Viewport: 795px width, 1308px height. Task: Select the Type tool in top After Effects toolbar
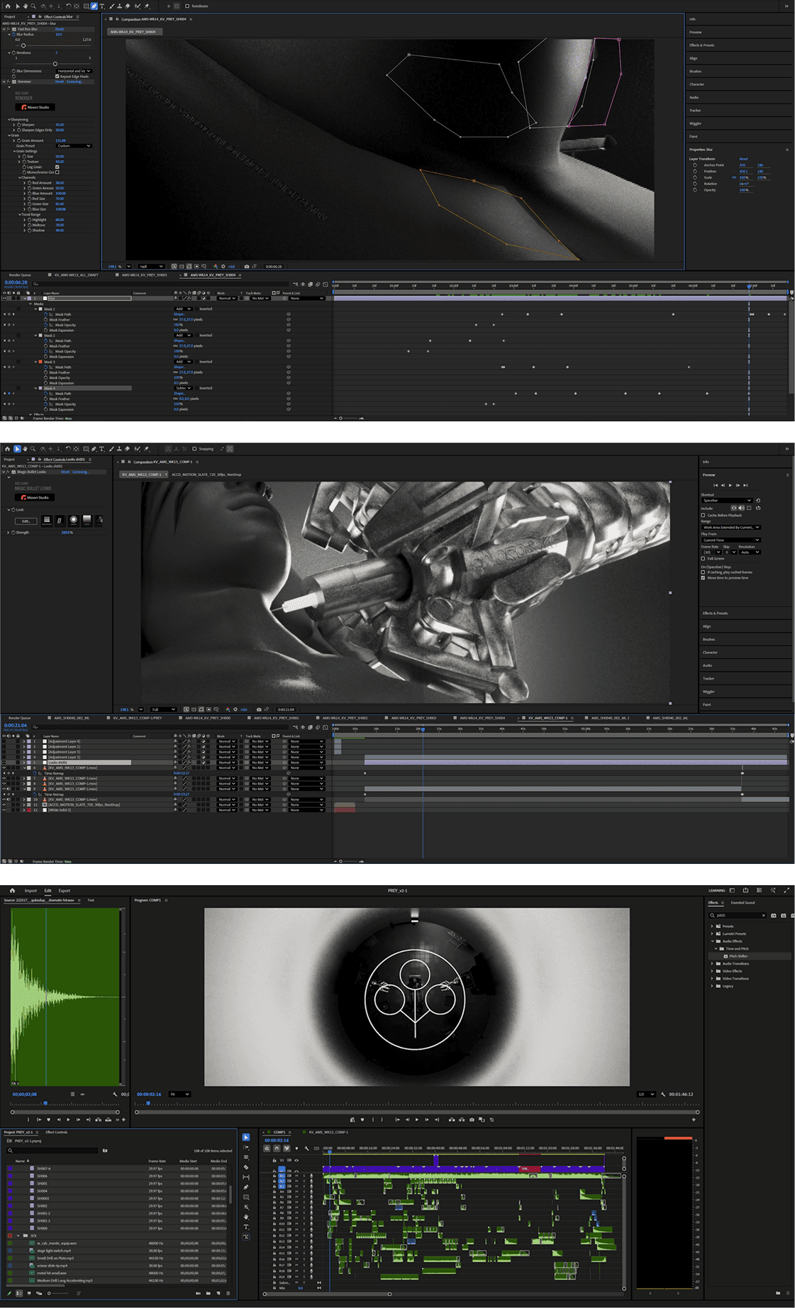click(102, 6)
